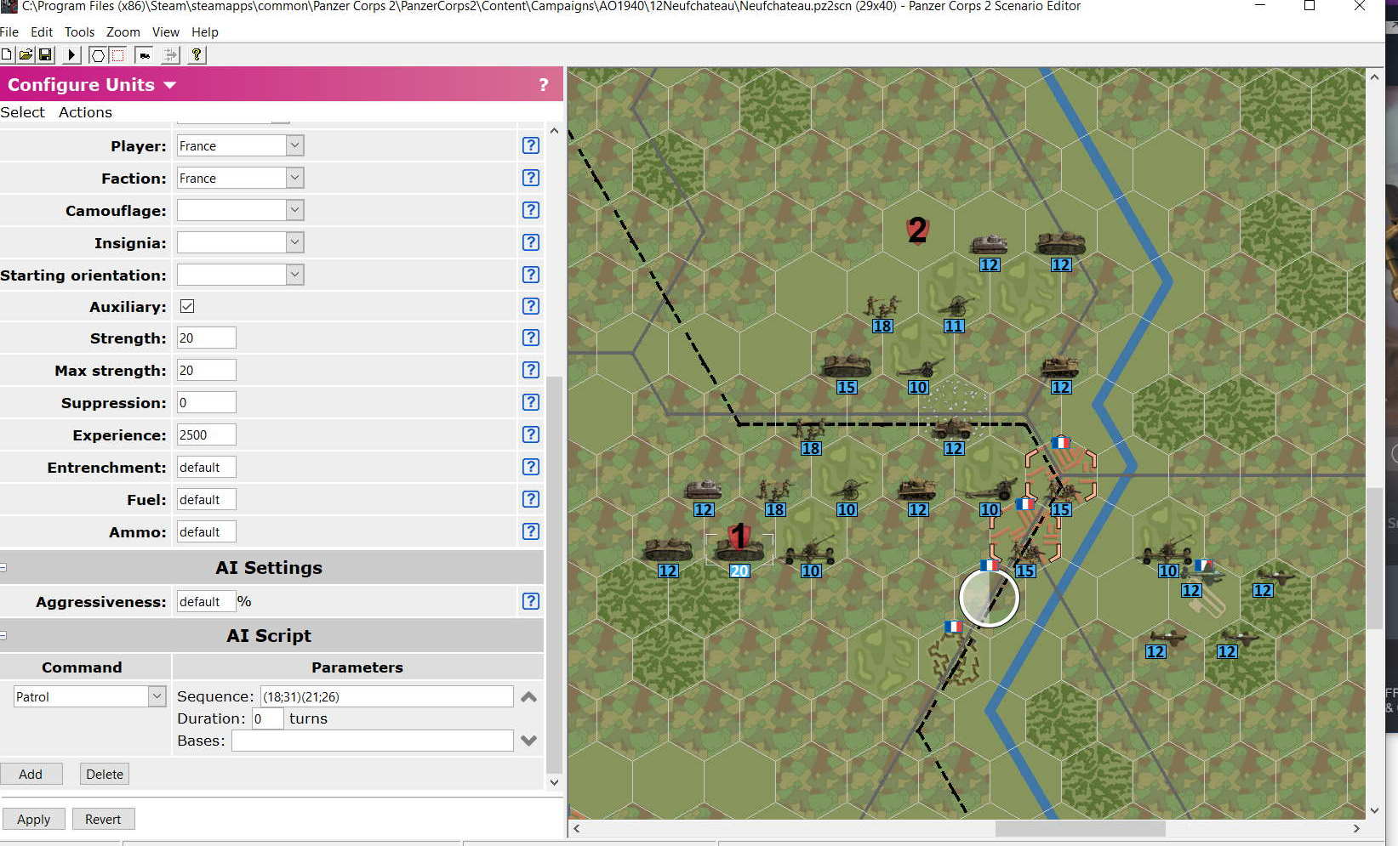The height and width of the screenshot is (846, 1398).
Task: Open the Tools menu
Action: pos(79,32)
